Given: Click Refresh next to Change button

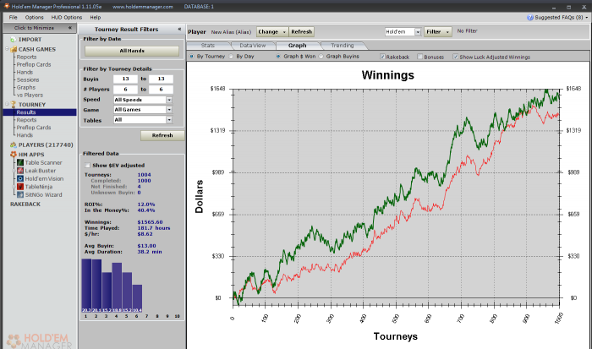Looking at the screenshot, I should pos(301,32).
